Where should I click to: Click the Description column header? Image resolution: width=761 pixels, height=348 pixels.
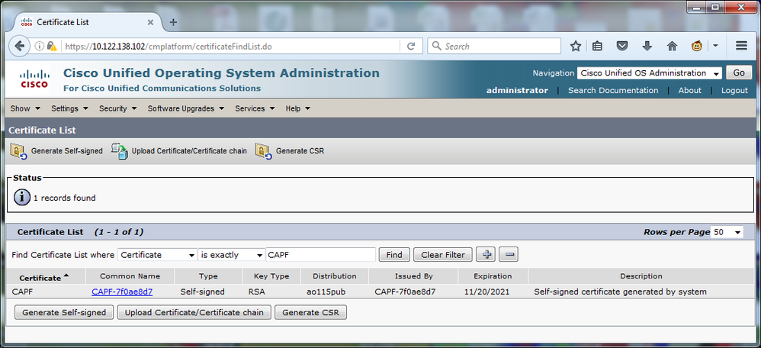click(x=641, y=276)
